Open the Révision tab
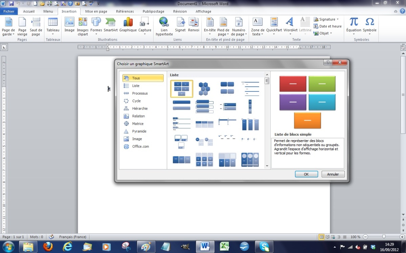The width and height of the screenshot is (406, 253). coord(180,11)
